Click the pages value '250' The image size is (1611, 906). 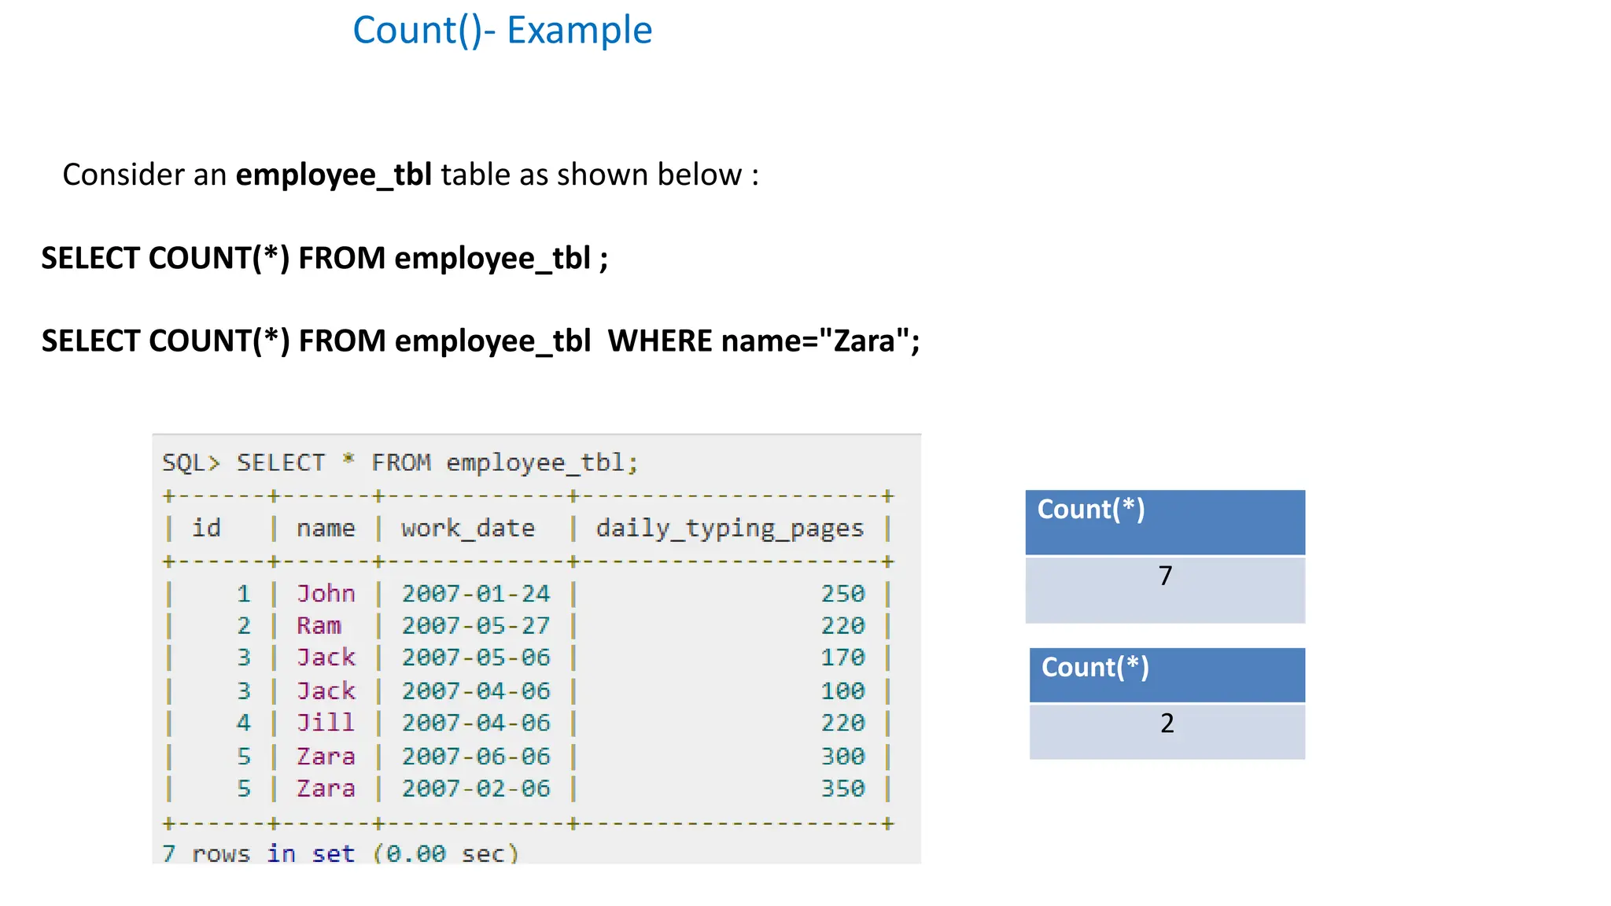[x=842, y=594]
